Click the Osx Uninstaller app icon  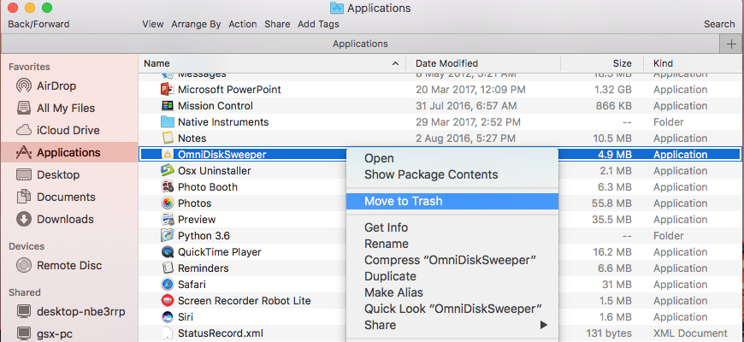tap(168, 171)
